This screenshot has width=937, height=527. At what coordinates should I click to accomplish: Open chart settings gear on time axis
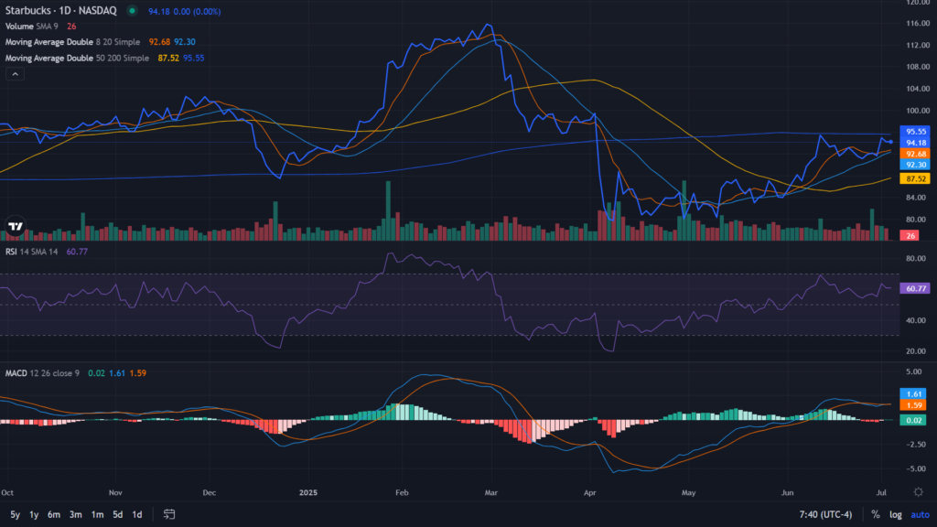pyautogui.click(x=919, y=492)
